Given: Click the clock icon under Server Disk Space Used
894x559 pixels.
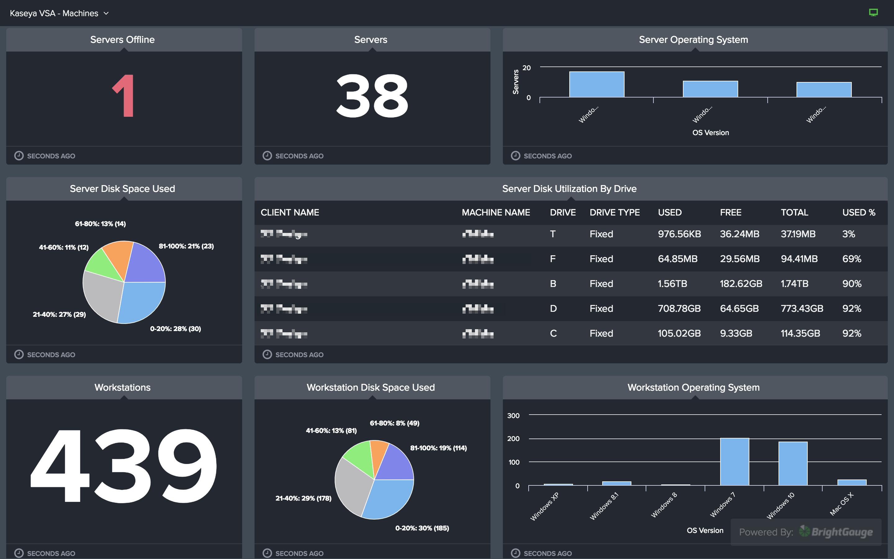Looking at the screenshot, I should 19,354.
